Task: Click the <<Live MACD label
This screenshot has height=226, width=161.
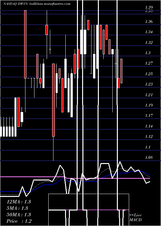Action: point(136,217)
